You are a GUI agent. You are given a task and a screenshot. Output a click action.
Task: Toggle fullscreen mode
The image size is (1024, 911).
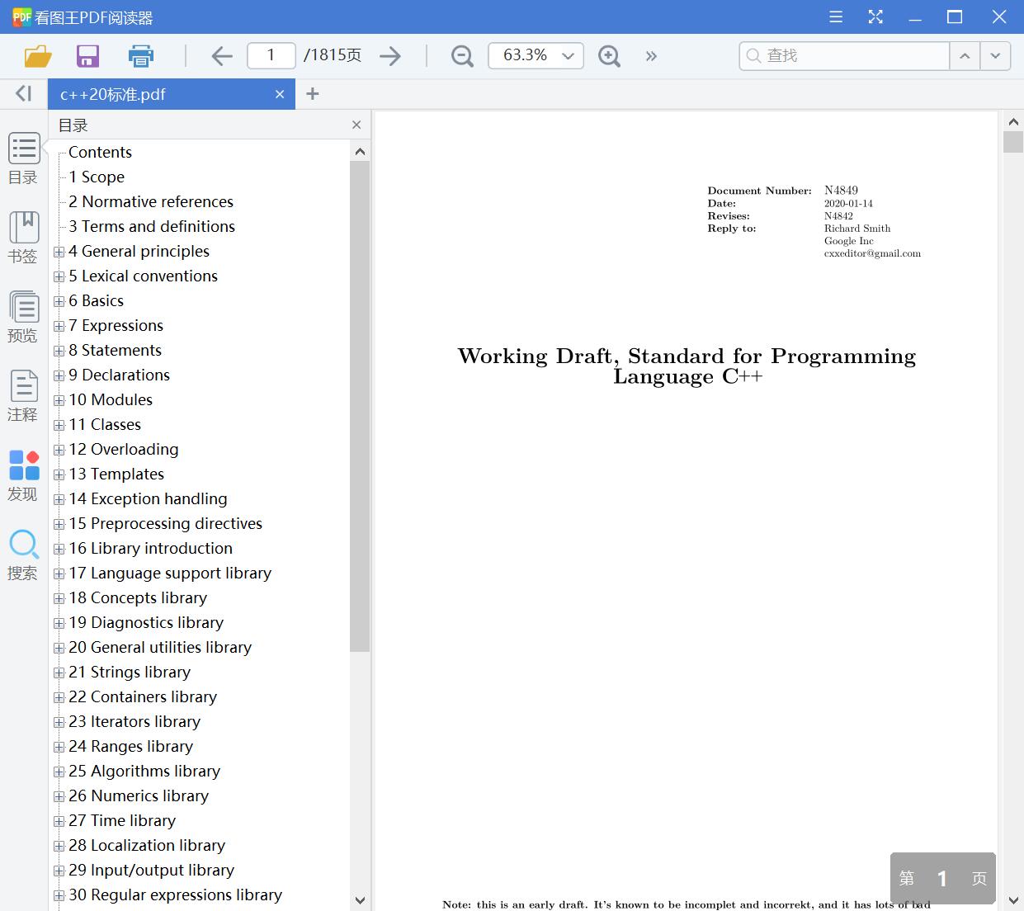click(x=875, y=17)
